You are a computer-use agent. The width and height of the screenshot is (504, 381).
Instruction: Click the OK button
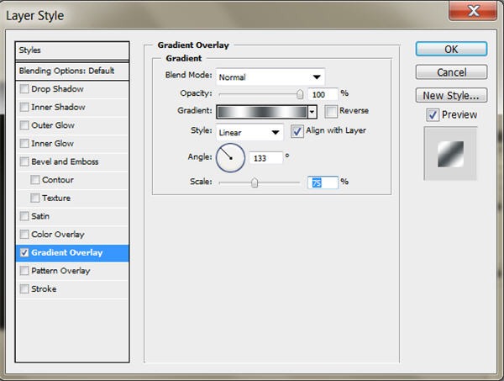[451, 50]
